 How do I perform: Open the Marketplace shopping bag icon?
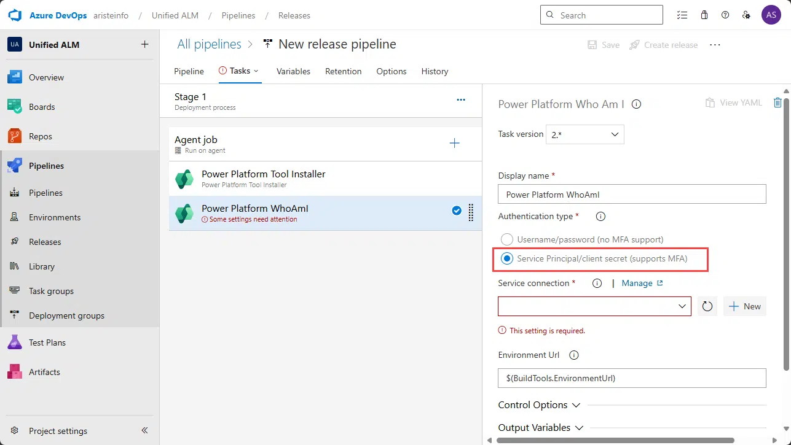pos(704,15)
